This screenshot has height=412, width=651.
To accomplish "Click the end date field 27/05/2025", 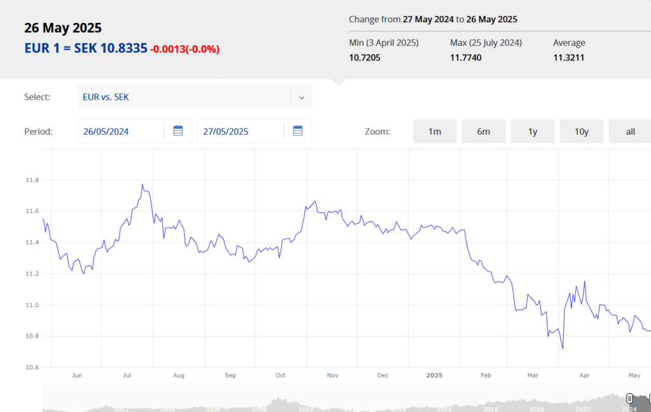I will [241, 131].
